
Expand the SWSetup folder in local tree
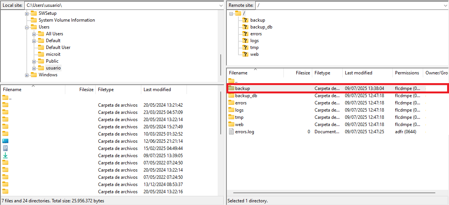27,14
